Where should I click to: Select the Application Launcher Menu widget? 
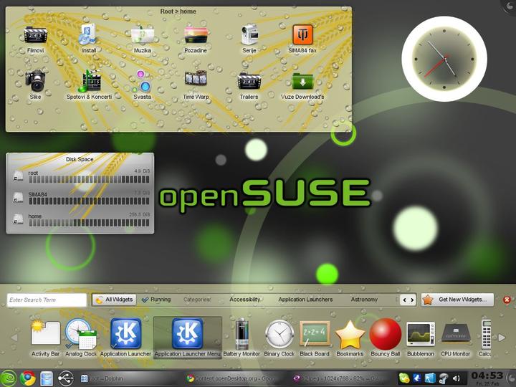tap(187, 338)
